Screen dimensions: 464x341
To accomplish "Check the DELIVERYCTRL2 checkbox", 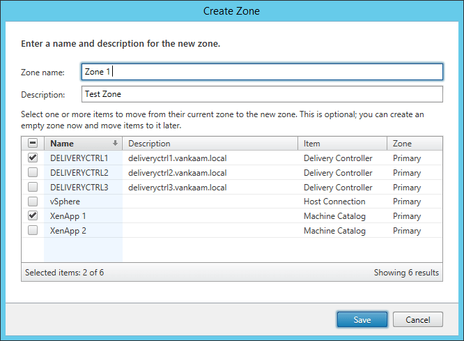I will pyautogui.click(x=33, y=173).
